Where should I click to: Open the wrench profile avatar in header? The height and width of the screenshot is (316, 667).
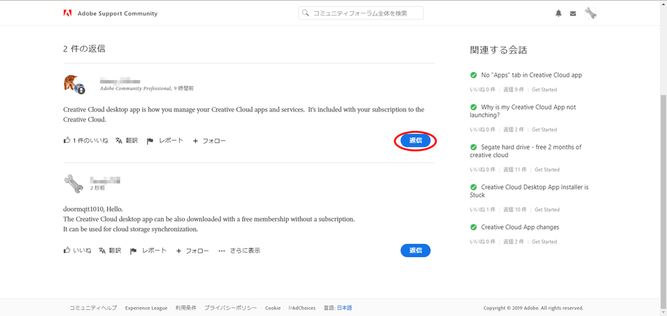pyautogui.click(x=590, y=13)
